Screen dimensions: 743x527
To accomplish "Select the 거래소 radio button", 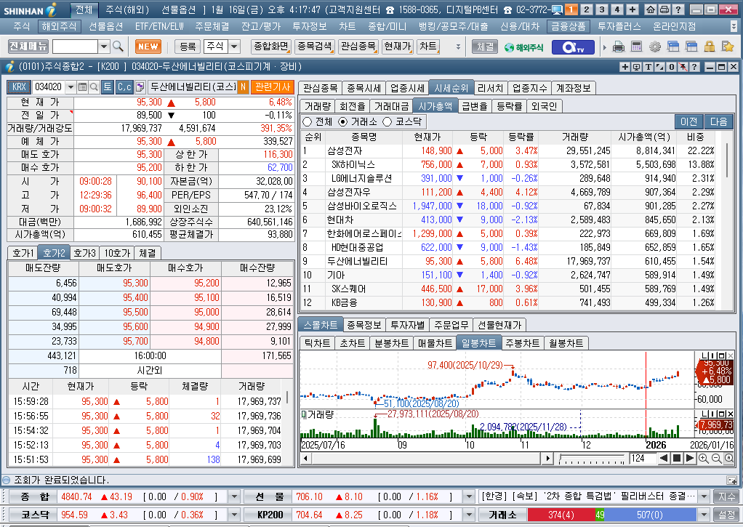I will 342,122.
